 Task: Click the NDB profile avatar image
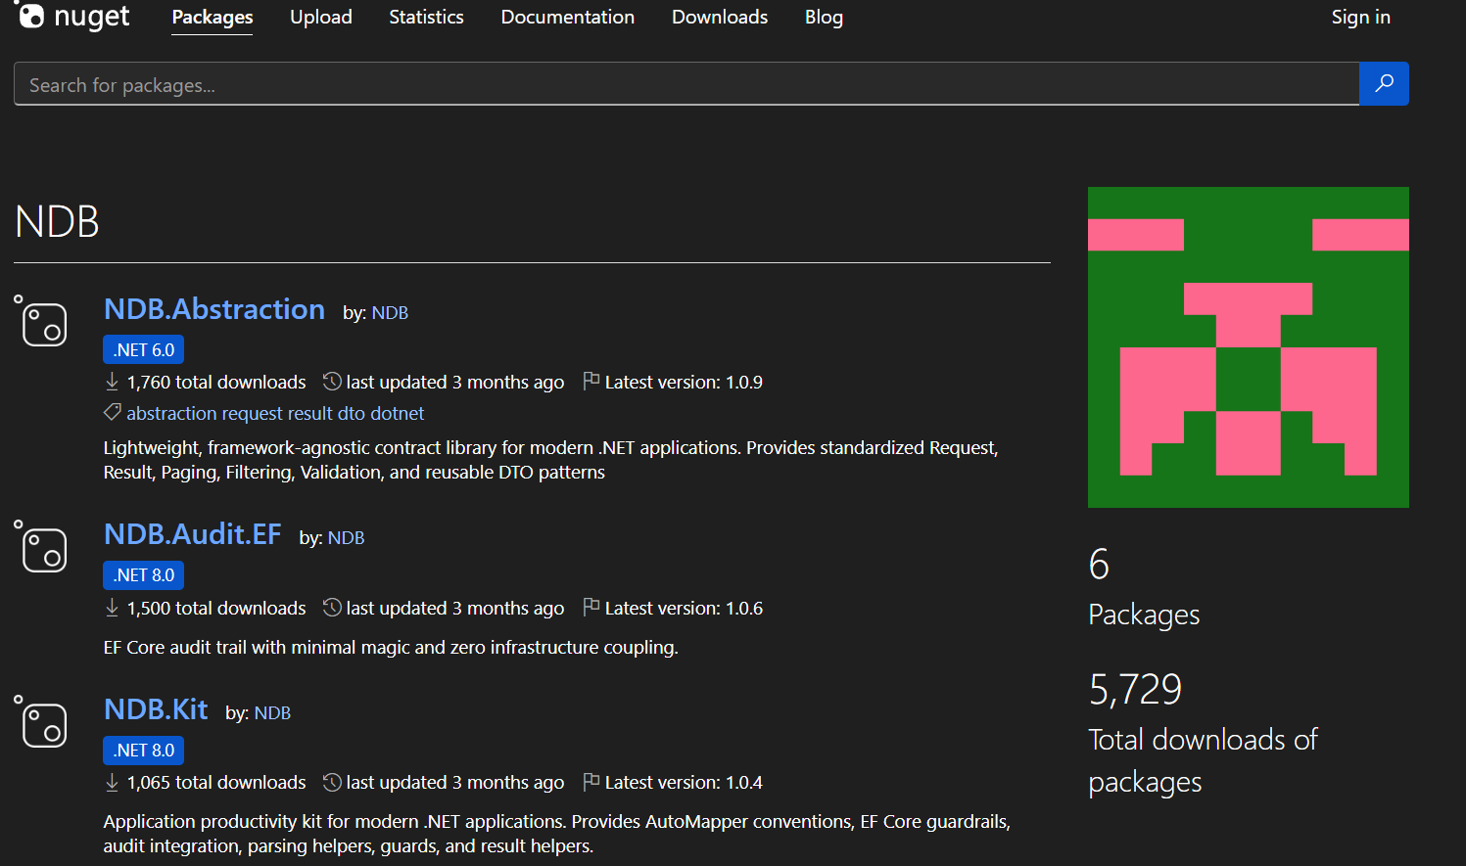[1249, 347]
